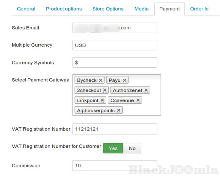Remove the Payu gateway tag

tap(124, 80)
